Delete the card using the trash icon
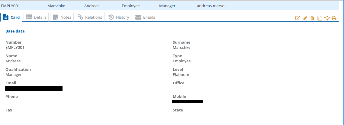This screenshot has width=344, height=125. (312, 18)
